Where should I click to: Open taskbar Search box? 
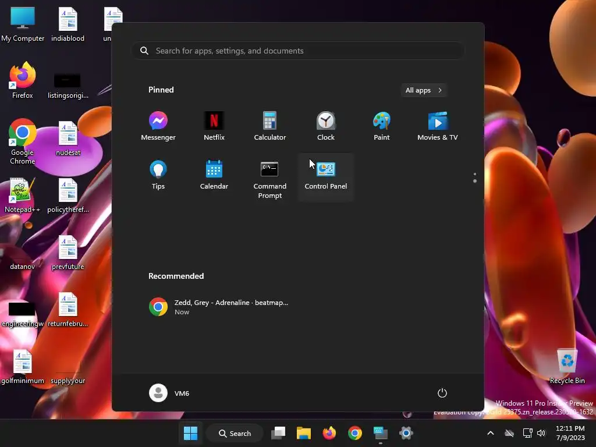pos(235,433)
